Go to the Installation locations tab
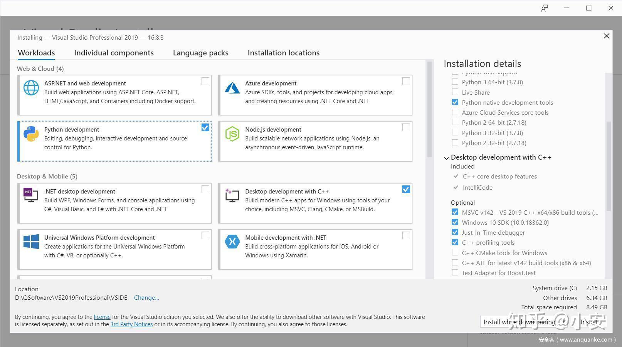 pos(284,53)
